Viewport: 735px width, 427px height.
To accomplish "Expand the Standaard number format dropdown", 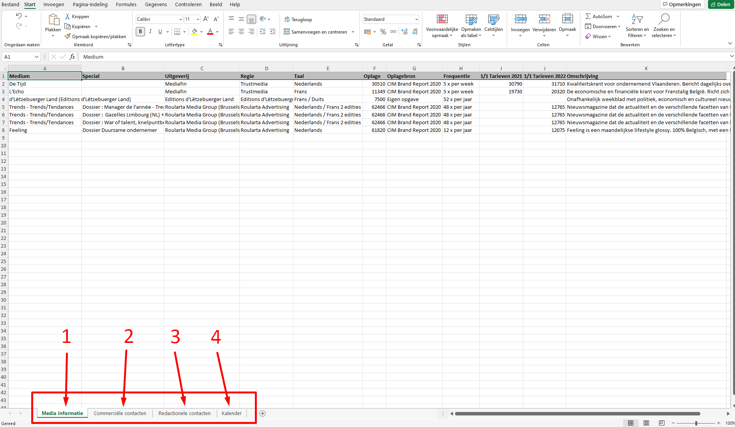I will click(x=416, y=19).
